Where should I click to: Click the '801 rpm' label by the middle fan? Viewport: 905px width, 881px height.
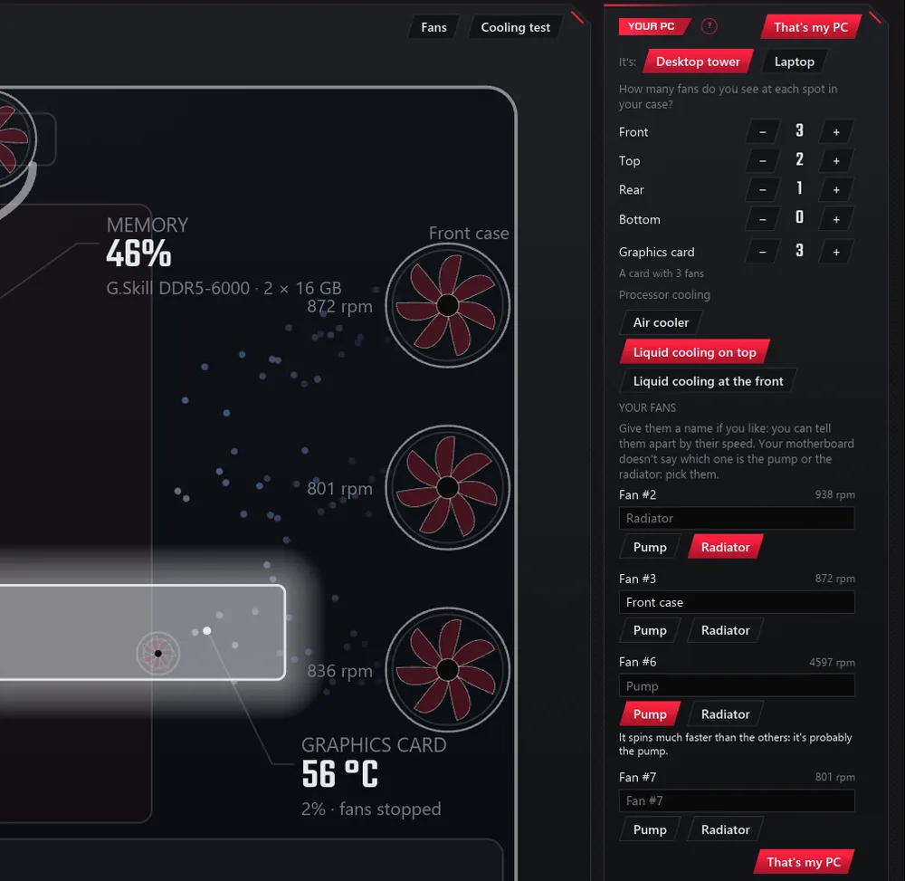(x=339, y=489)
